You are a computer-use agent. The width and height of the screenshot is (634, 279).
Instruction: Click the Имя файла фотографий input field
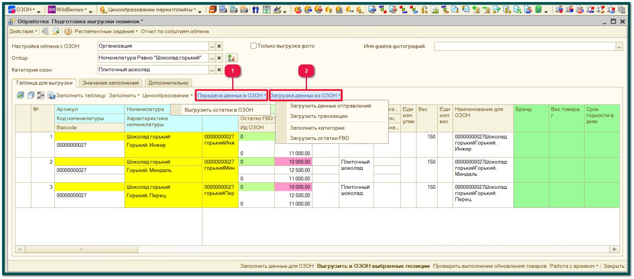525,47
